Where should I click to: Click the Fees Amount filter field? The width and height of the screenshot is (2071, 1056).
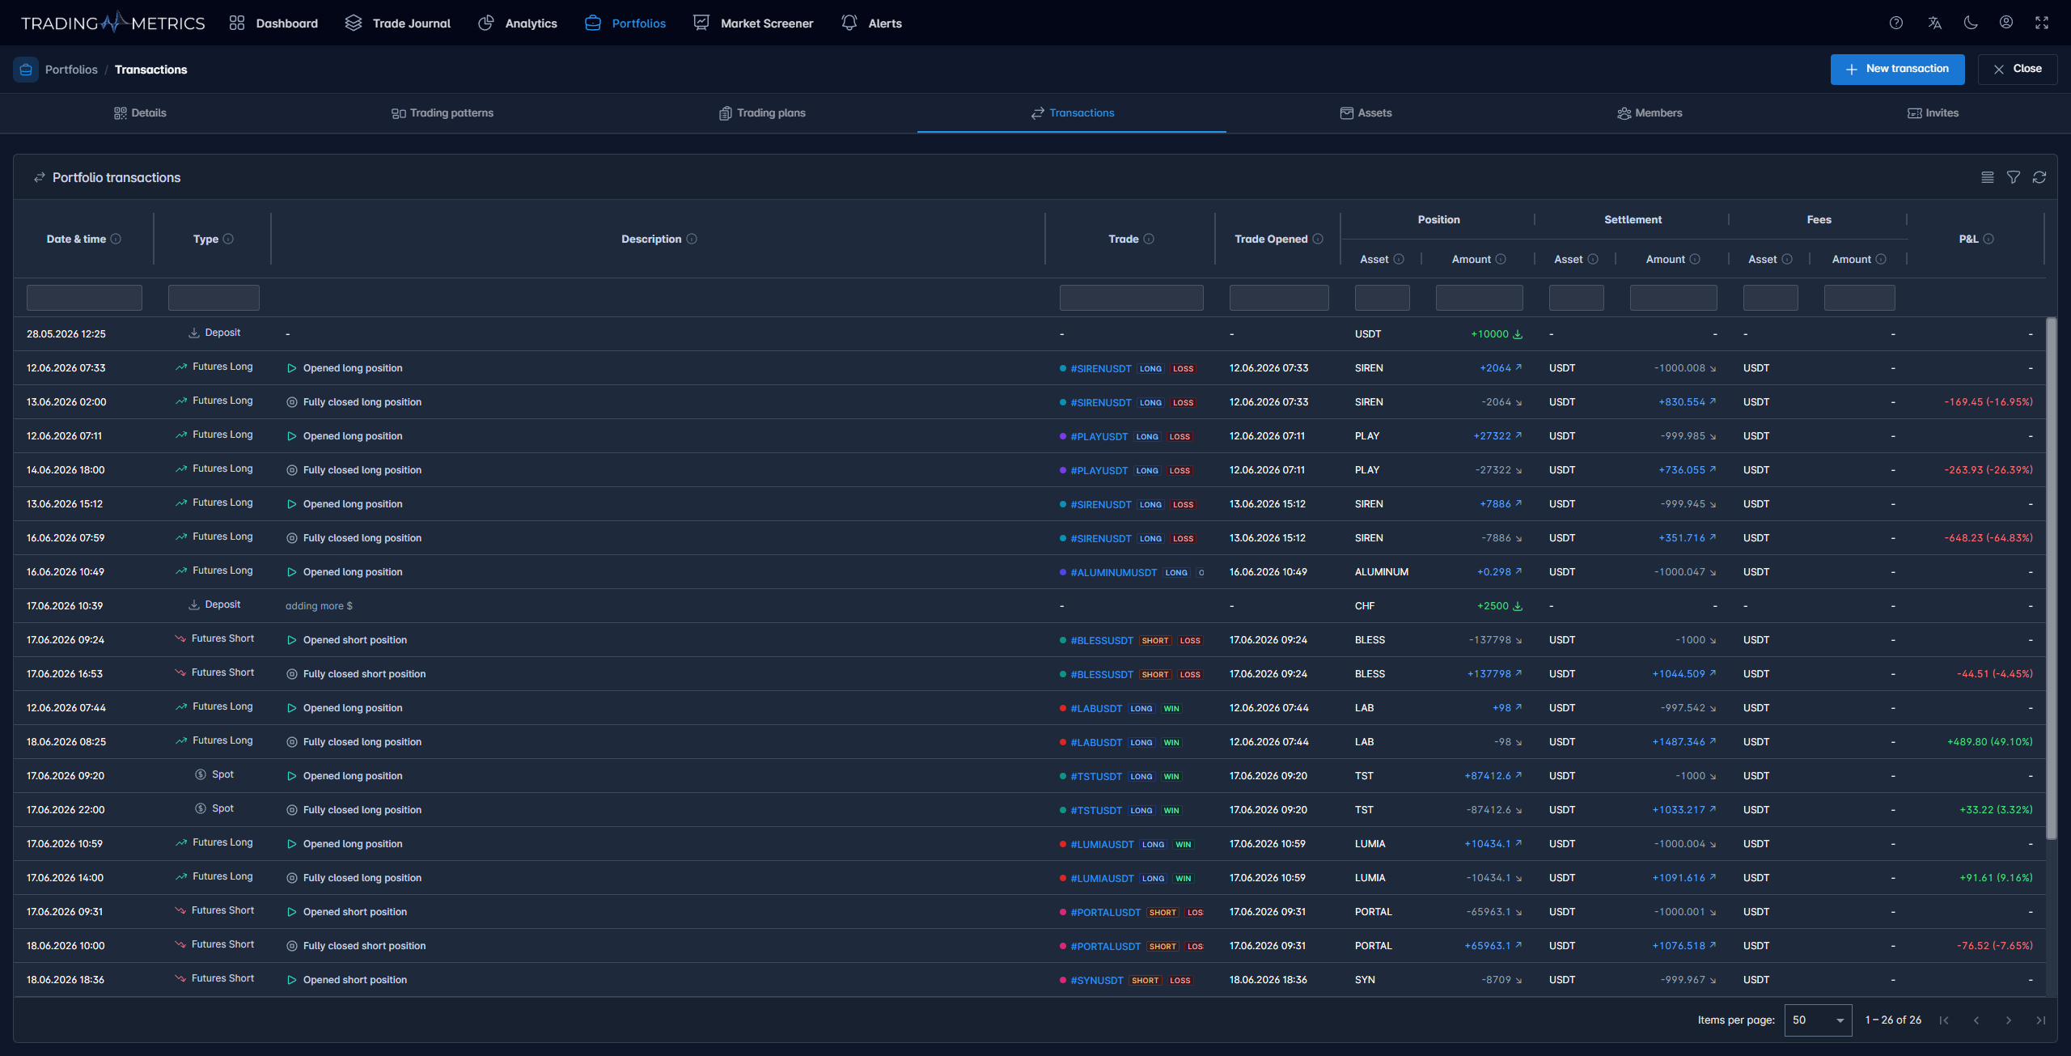pyautogui.click(x=1859, y=298)
